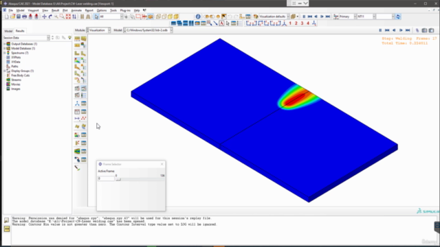Jump to first frame in top toolbar
The height and width of the screenshot is (247, 440).
(310, 16)
